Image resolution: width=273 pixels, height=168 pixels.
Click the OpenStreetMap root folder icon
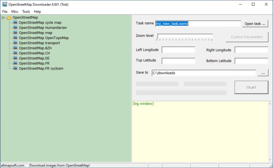[9, 18]
